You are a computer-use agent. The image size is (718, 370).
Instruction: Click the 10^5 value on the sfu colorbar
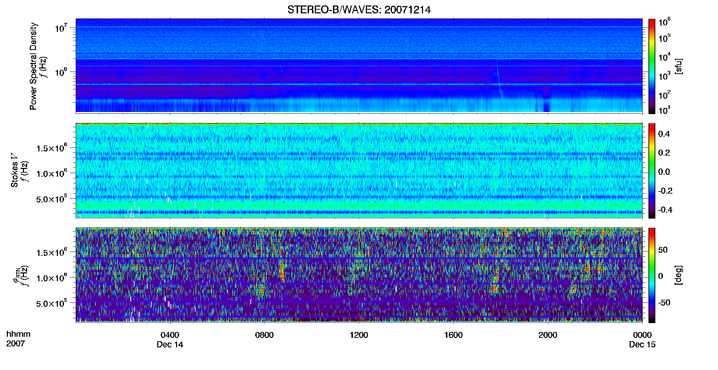coord(664,38)
